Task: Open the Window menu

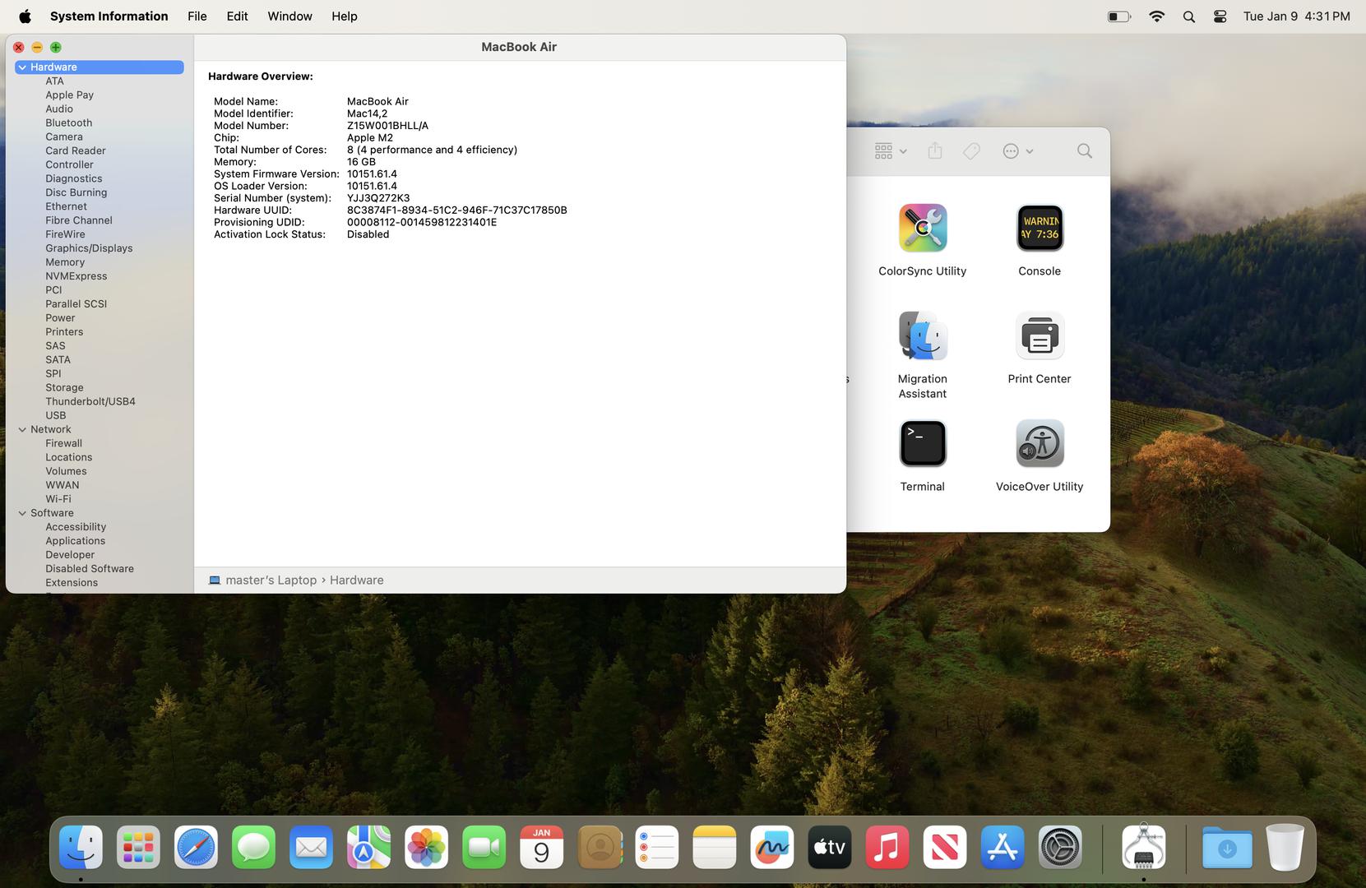Action: 290,16
